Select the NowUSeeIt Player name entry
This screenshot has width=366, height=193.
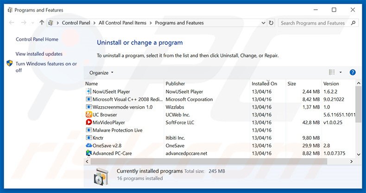click(111, 91)
